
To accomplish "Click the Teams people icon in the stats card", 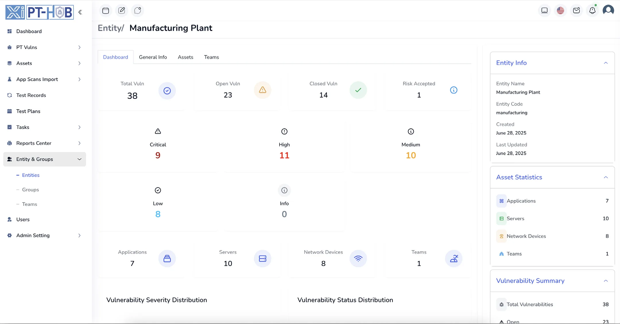I will [x=454, y=259].
